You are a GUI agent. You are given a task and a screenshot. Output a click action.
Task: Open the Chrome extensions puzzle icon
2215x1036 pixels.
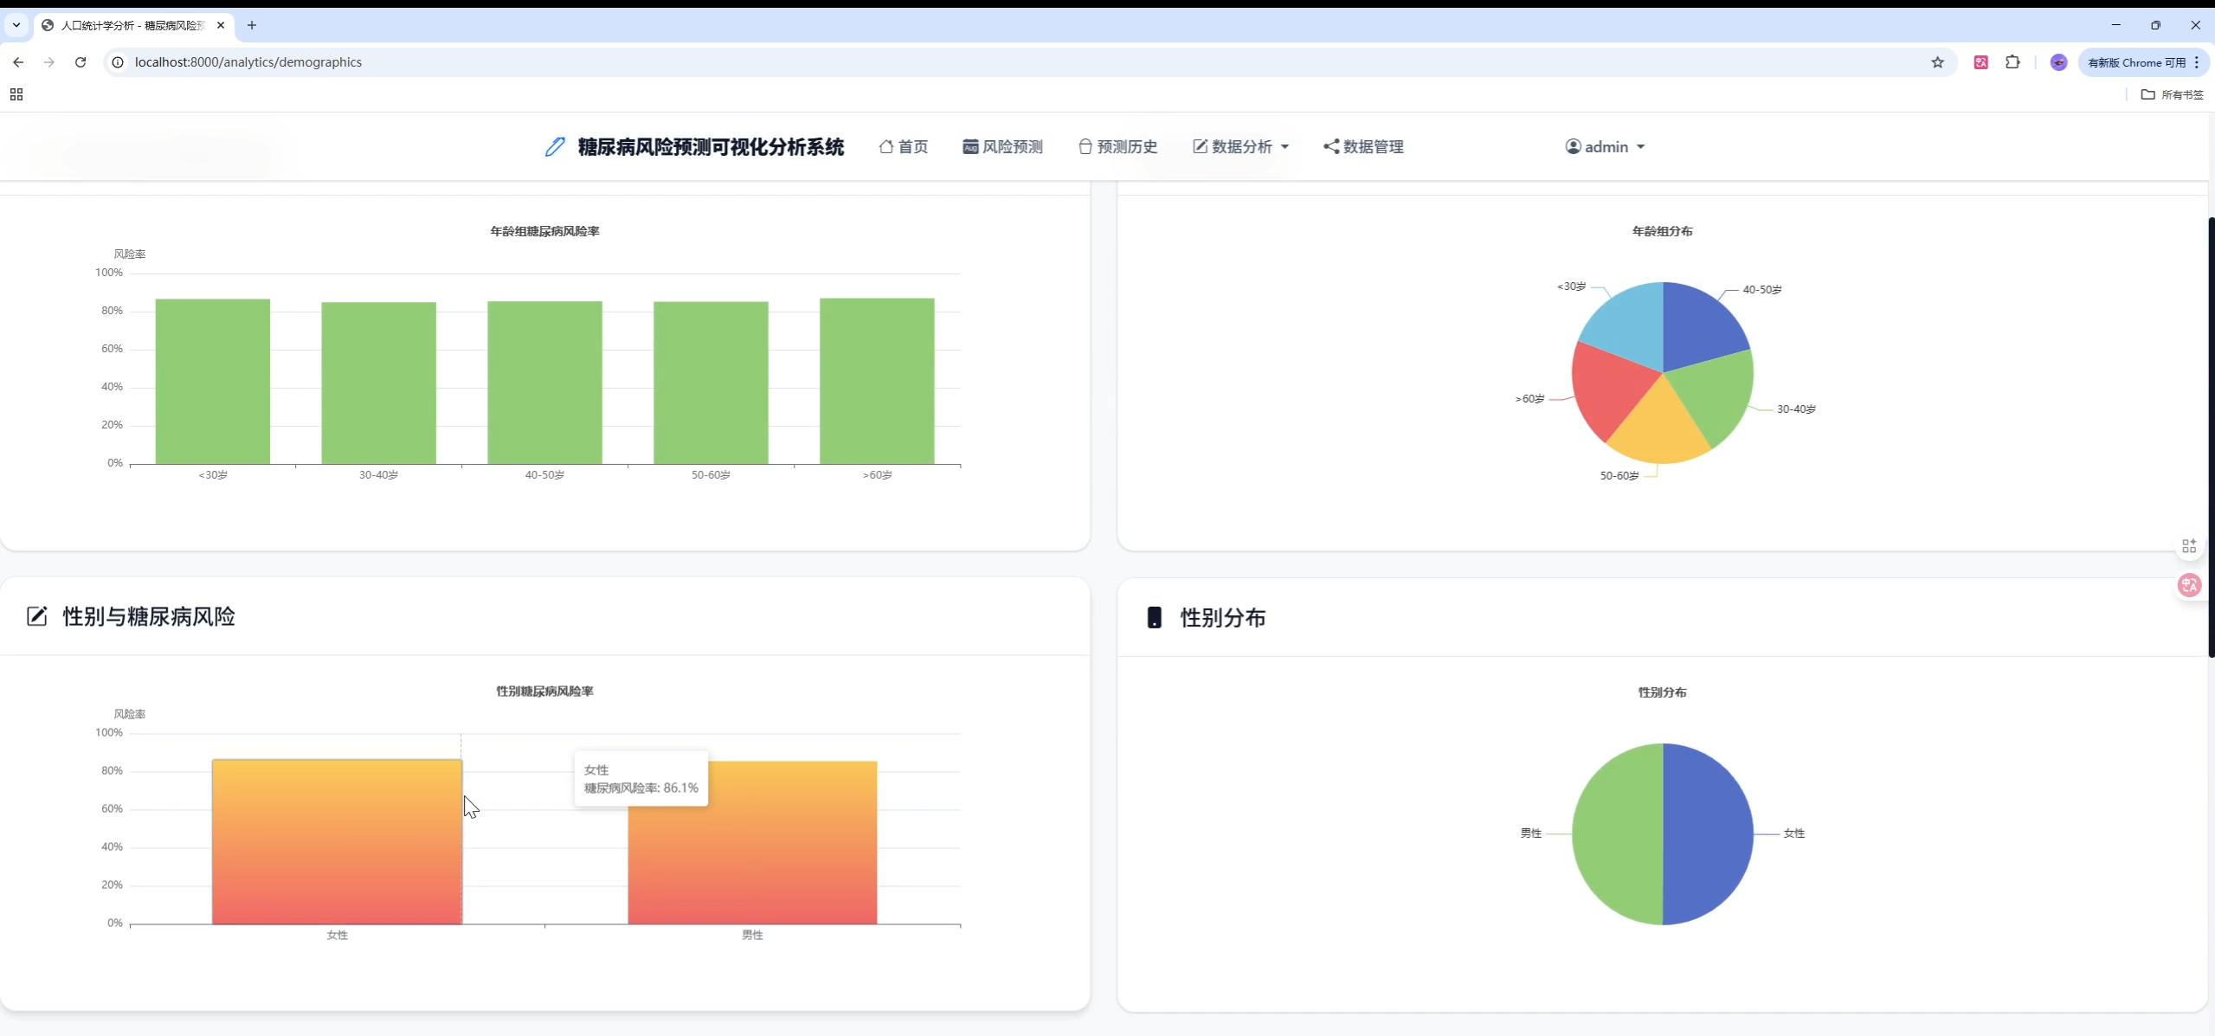[x=2012, y=62]
